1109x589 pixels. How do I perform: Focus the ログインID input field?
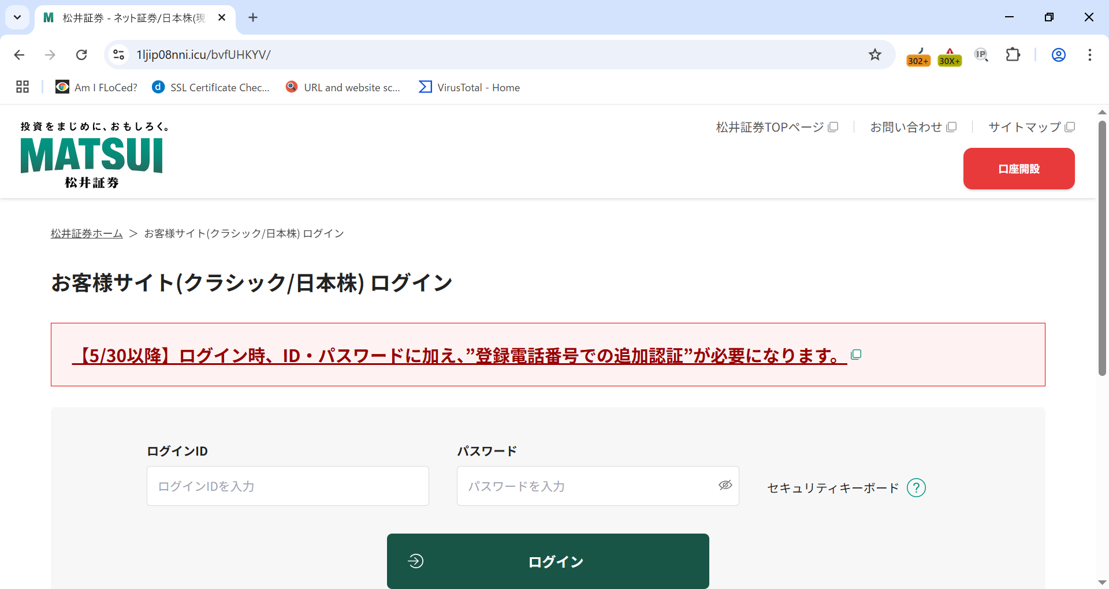pos(288,486)
